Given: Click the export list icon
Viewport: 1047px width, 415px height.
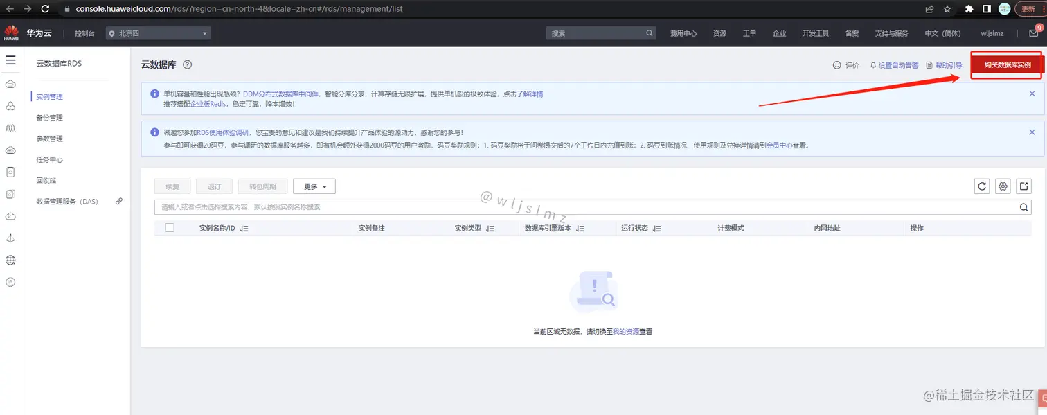Looking at the screenshot, I should [x=1023, y=186].
